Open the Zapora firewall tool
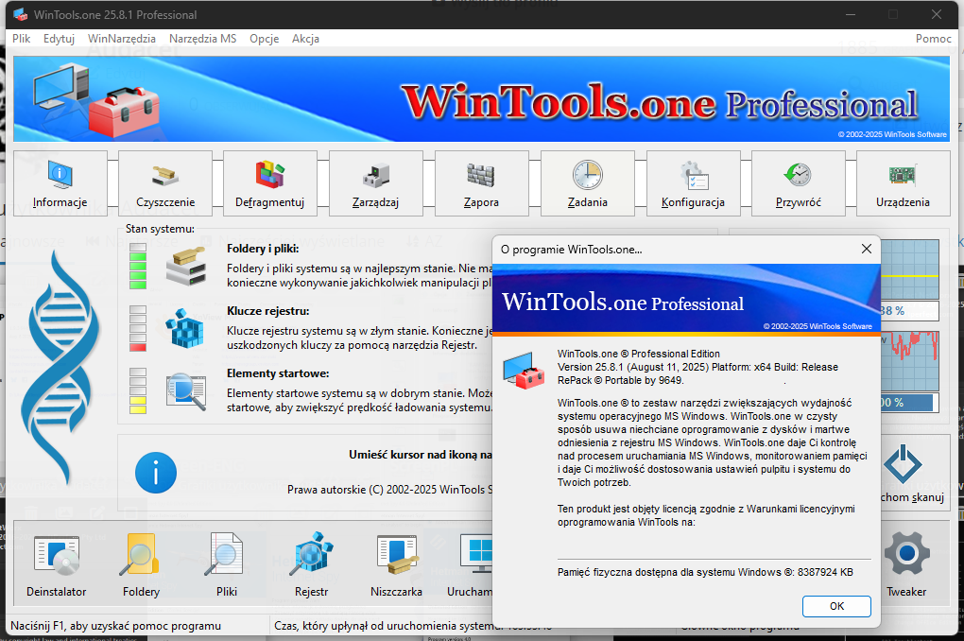This screenshot has width=964, height=641. click(481, 183)
